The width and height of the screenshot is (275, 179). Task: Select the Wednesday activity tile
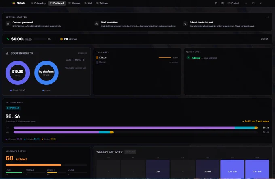[x=257, y=169]
